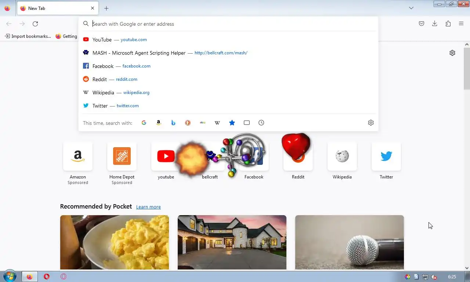Screen dimensions: 470x282
Task: Open new tab page personalize gear
Action: pyautogui.click(x=452, y=53)
